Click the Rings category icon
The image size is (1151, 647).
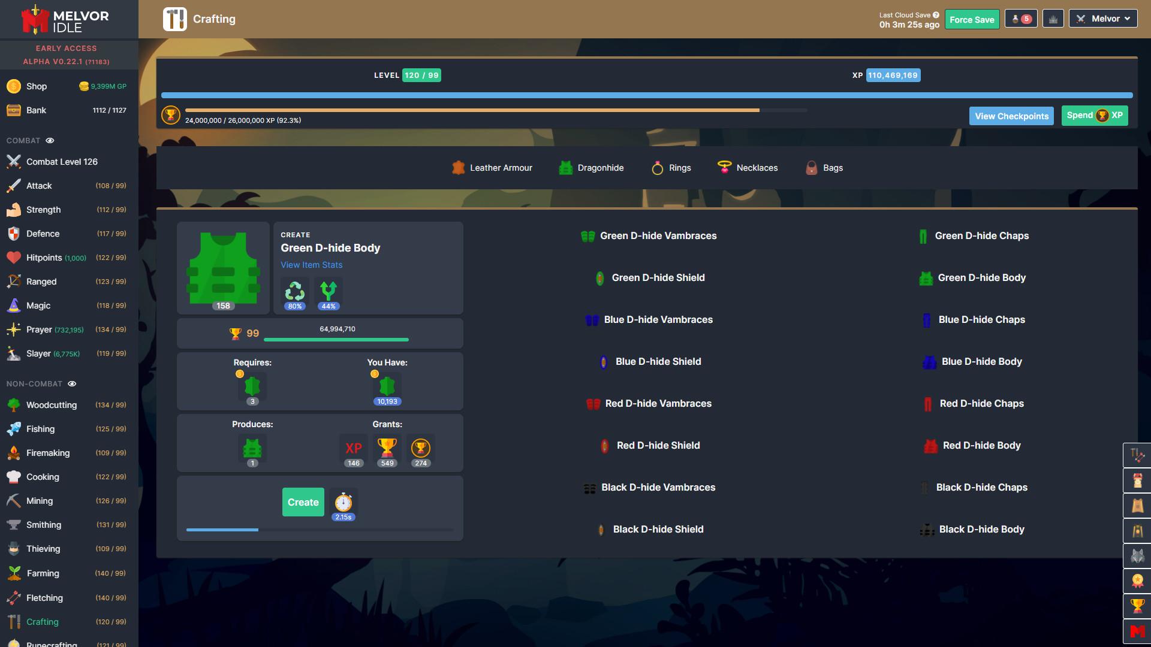(657, 168)
